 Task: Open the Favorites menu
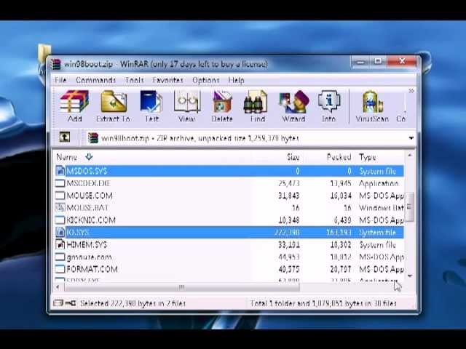[x=168, y=80]
